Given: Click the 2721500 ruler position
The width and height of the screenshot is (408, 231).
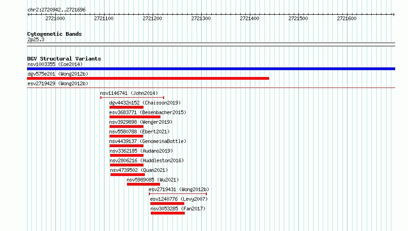Looking at the screenshot, I should pyautogui.click(x=298, y=18).
